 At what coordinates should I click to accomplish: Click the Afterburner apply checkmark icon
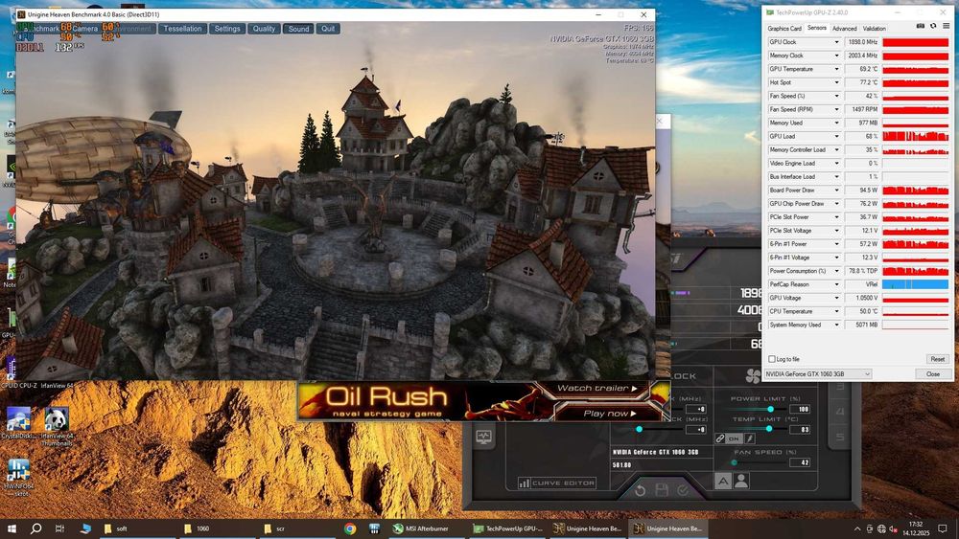pyautogui.click(x=683, y=489)
